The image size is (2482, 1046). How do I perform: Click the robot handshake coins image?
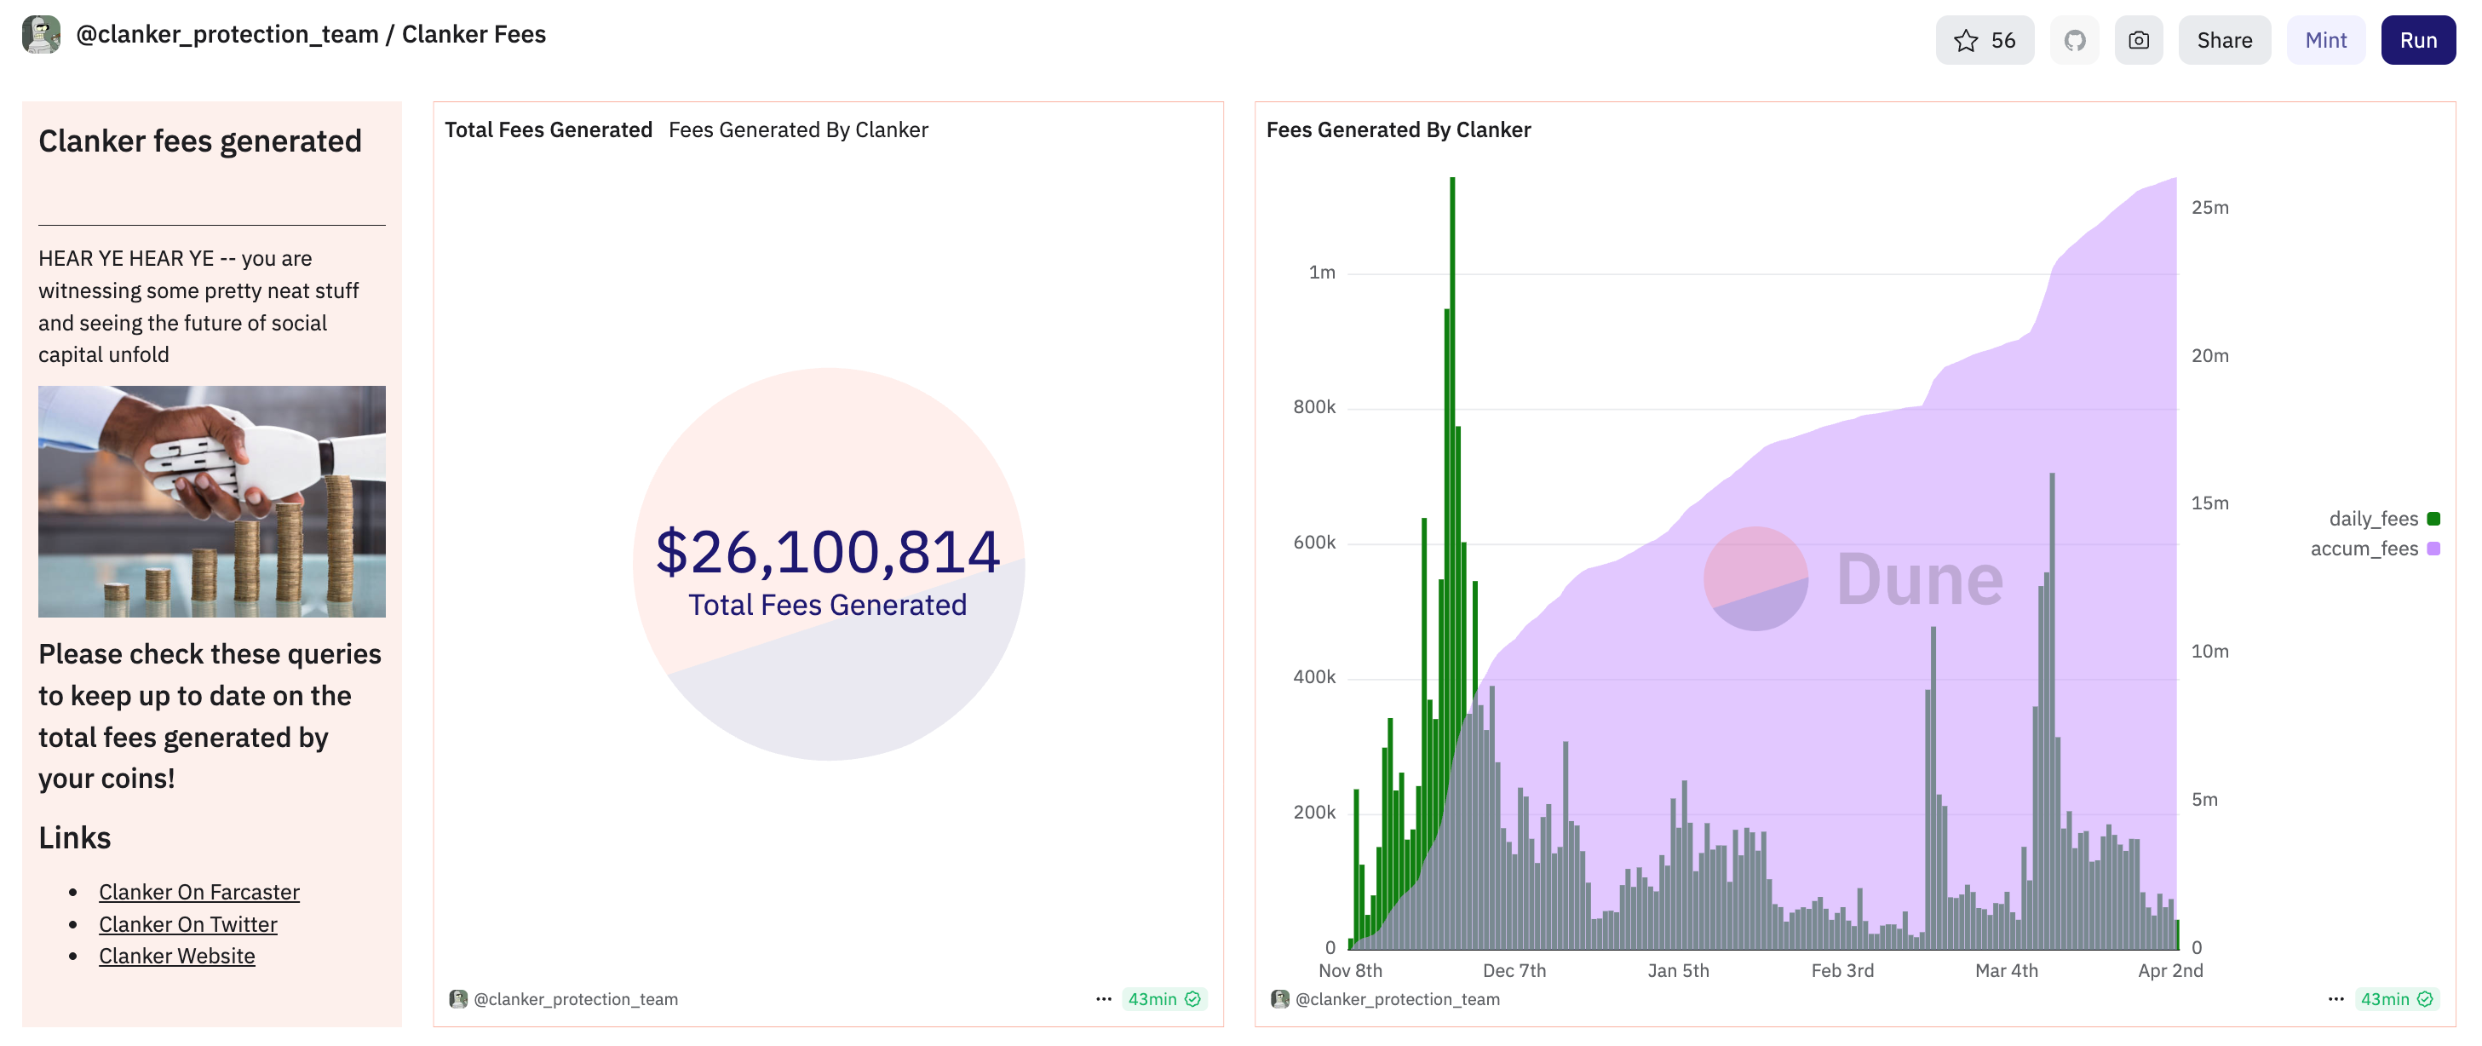pos(212,501)
